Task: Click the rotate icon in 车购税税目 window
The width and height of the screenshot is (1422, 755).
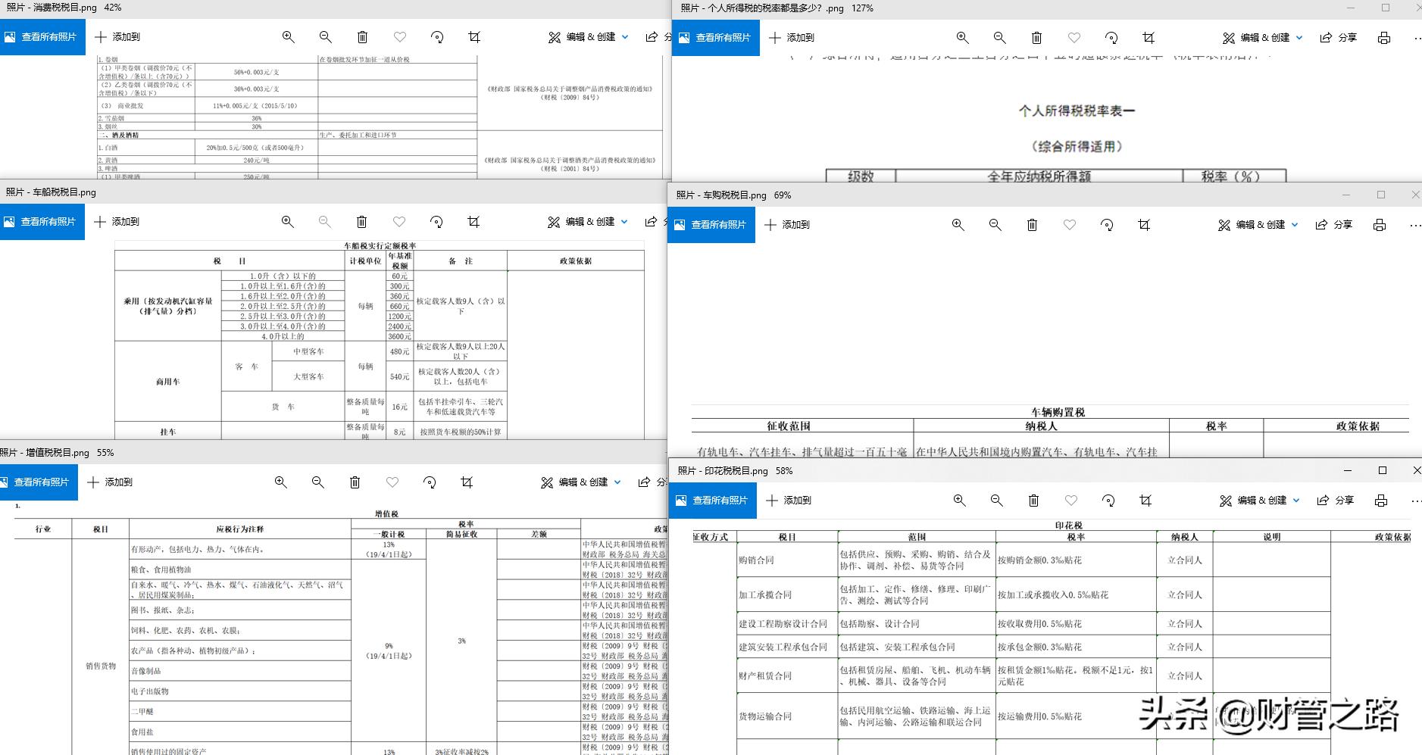Action: coord(1107,224)
